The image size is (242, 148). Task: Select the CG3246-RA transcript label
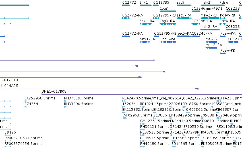tap(202, 21)
